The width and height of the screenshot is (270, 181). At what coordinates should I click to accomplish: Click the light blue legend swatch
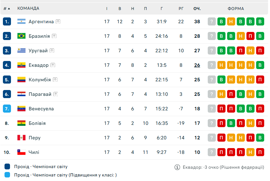tap(7, 175)
